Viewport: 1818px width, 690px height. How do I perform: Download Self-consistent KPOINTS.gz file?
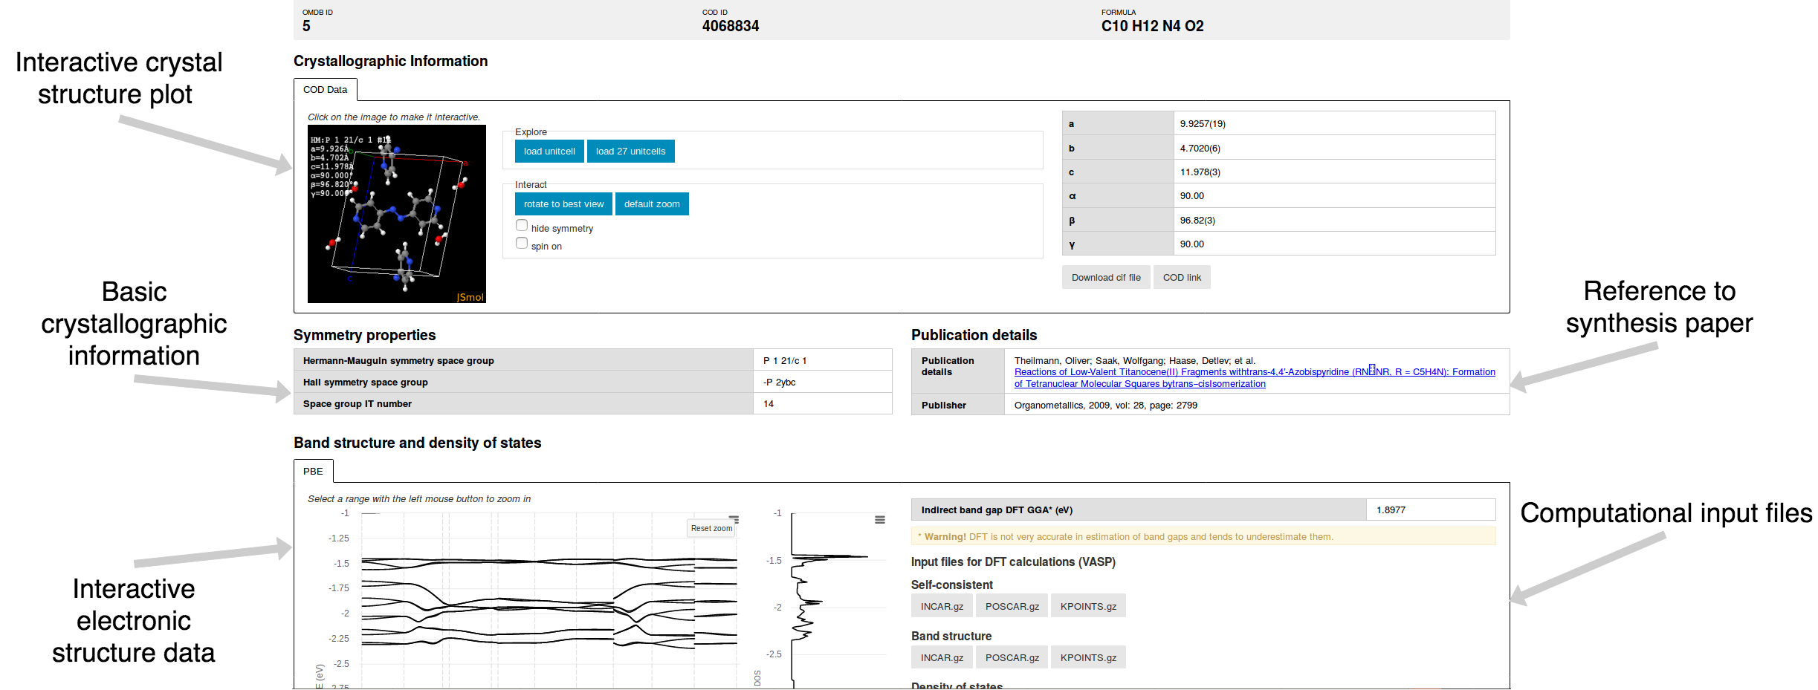(1087, 607)
